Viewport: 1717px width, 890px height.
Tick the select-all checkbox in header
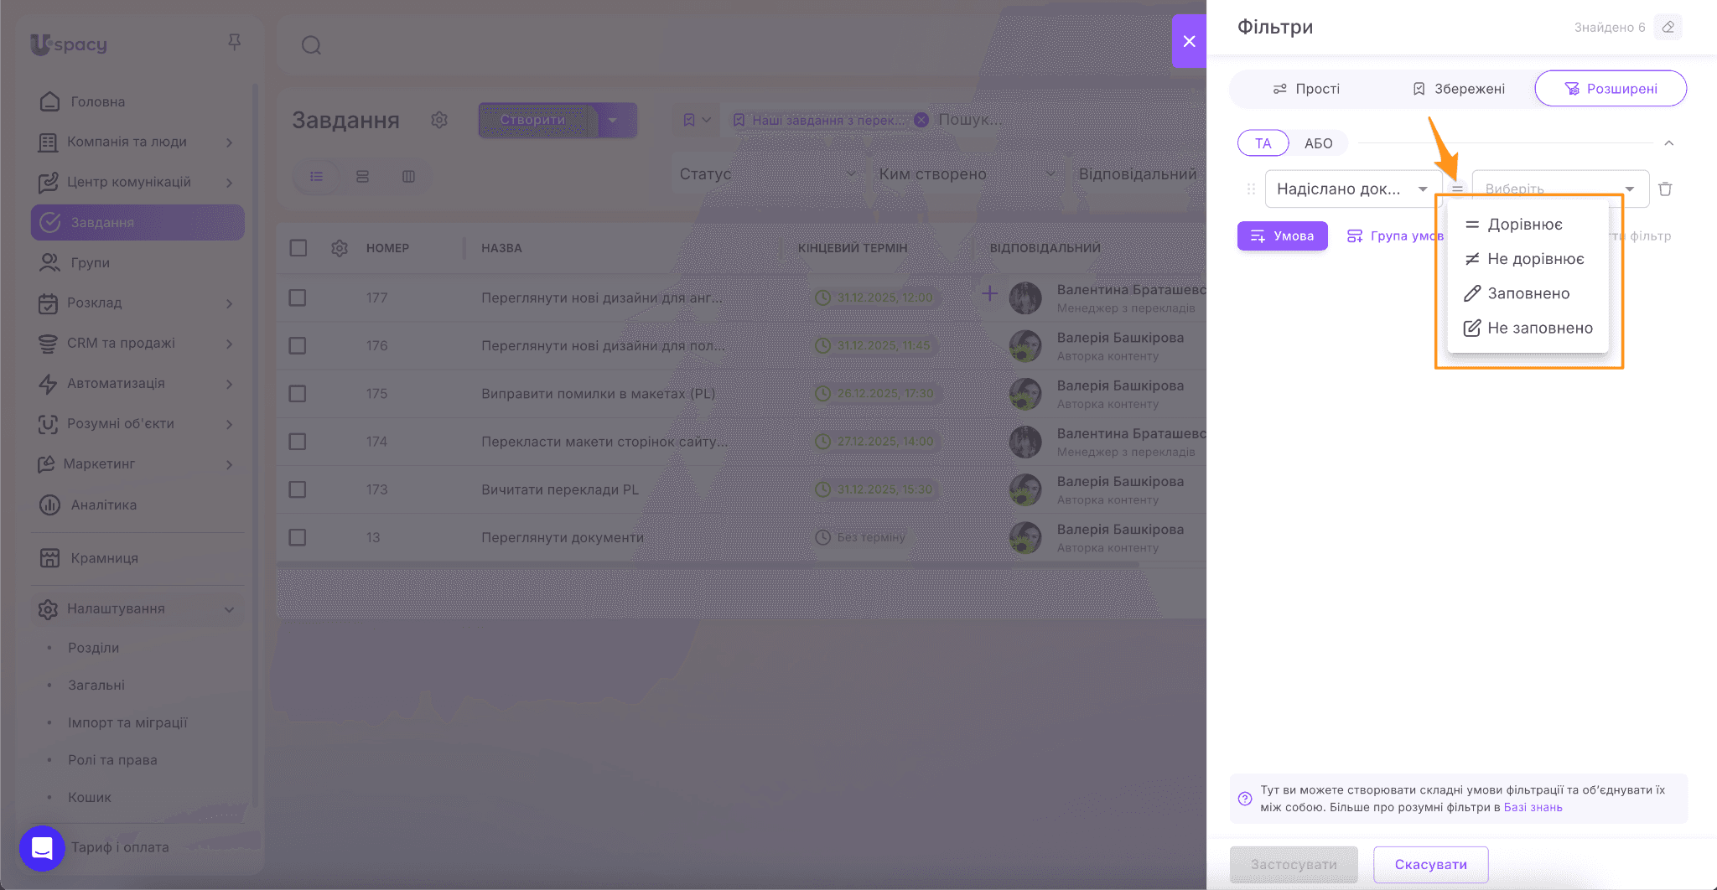[x=298, y=248]
